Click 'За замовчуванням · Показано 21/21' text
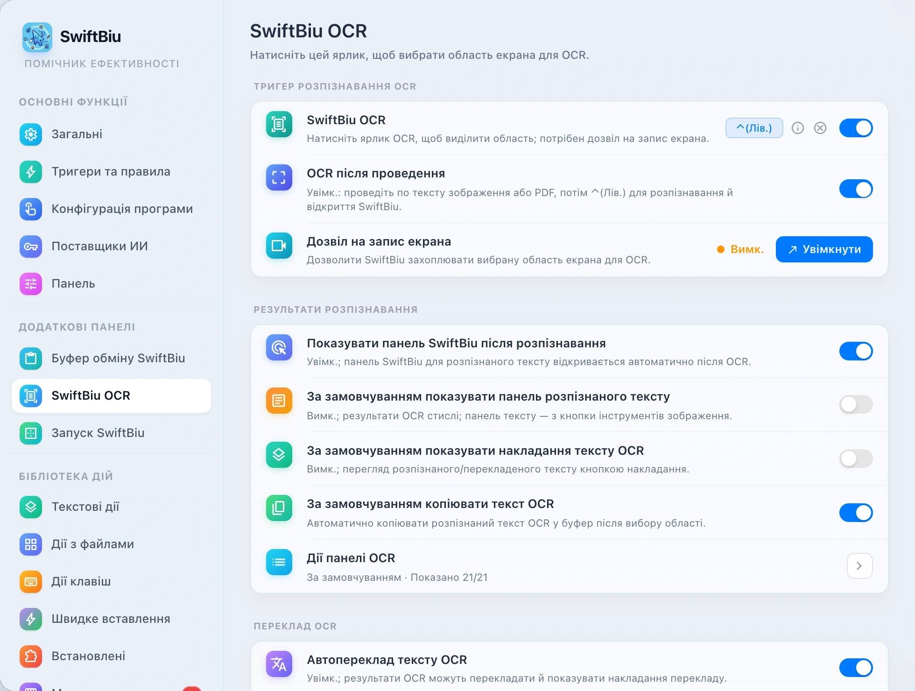This screenshot has height=691, width=915. [397, 578]
